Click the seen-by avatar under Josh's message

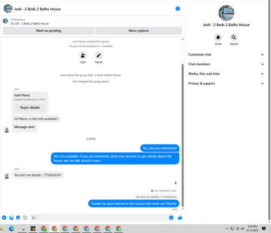pos(176,183)
